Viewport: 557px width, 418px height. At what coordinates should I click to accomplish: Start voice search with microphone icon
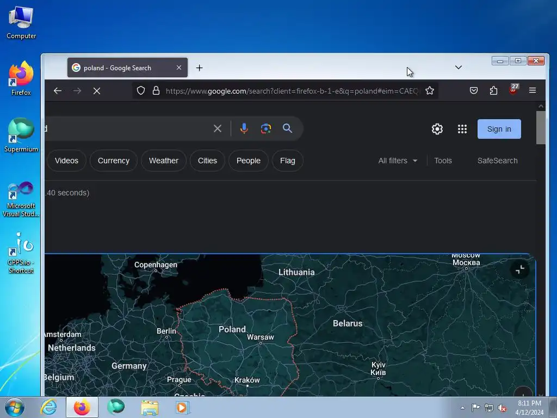point(244,128)
